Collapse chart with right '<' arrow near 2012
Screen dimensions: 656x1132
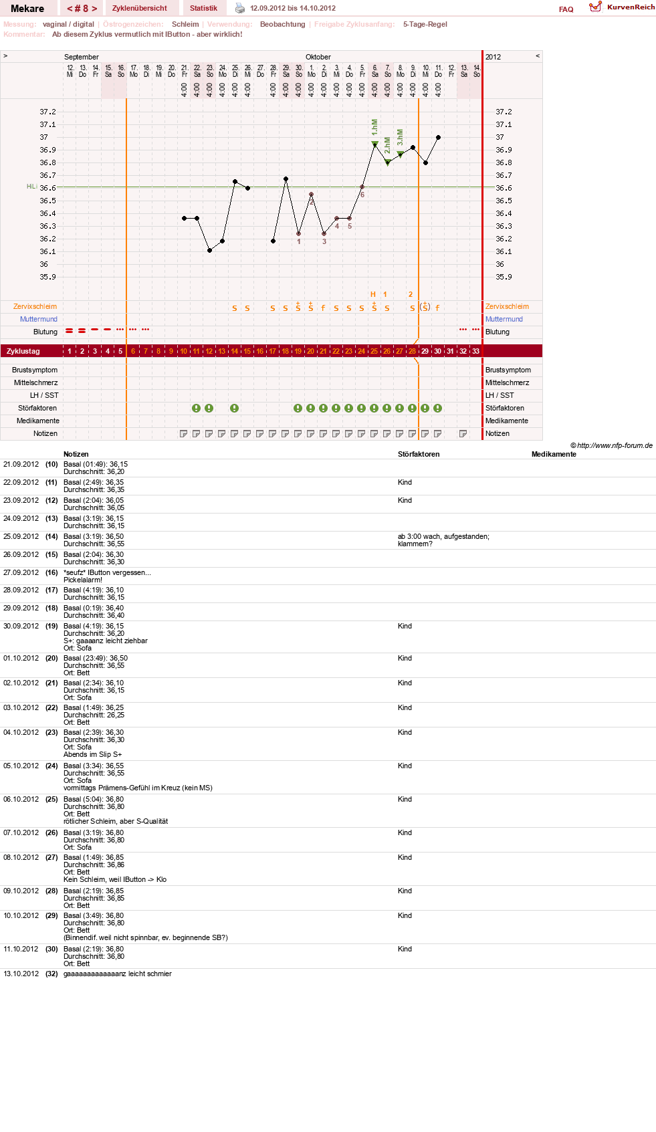pyautogui.click(x=538, y=56)
